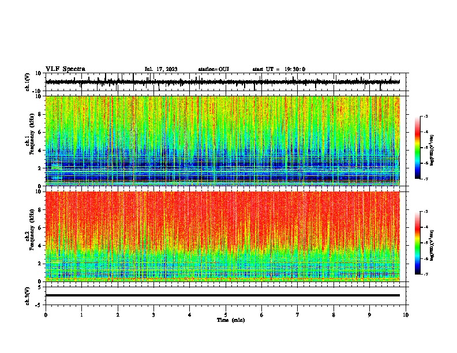Click the "-7" label on ch.1 color scale
Screen dimensions: 457x353
[426, 179]
